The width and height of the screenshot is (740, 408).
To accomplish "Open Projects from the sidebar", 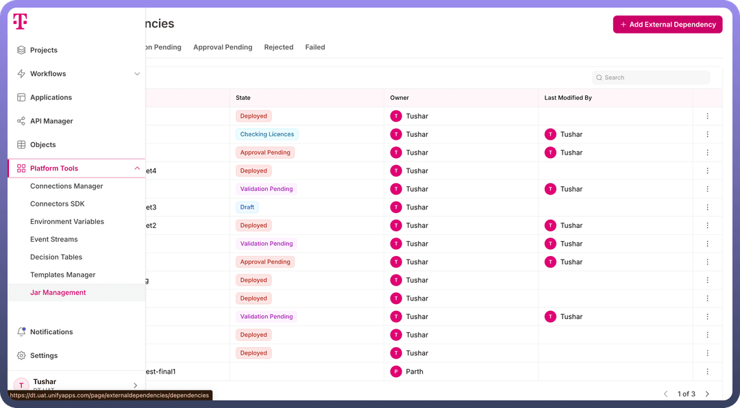I will coord(44,50).
